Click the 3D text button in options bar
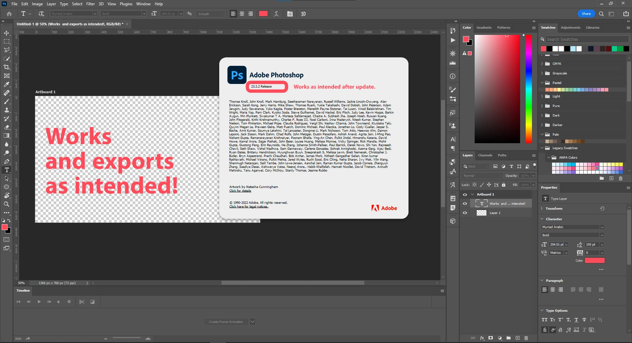Screen dimensions: 632x343 click(303, 13)
